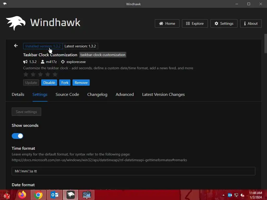The height and width of the screenshot is (200, 267).
Task: Open Google Chrome from the taskbar
Action: click(x=38, y=195)
